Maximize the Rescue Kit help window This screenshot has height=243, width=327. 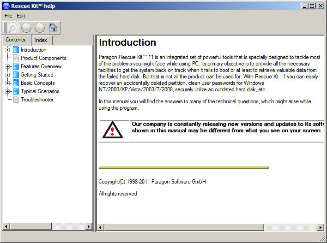pyautogui.click(x=312, y=6)
